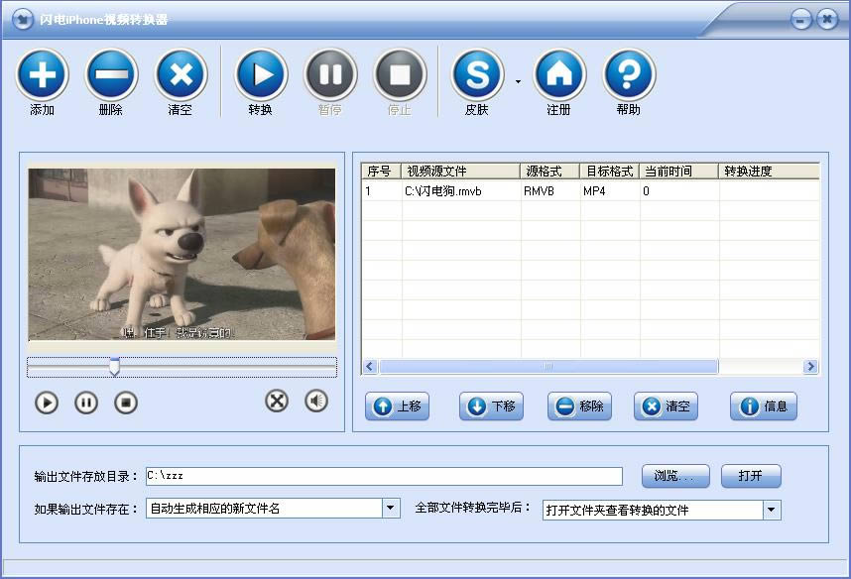Click the 注册 (Register) home icon
The height and width of the screenshot is (579, 851).
559,75
